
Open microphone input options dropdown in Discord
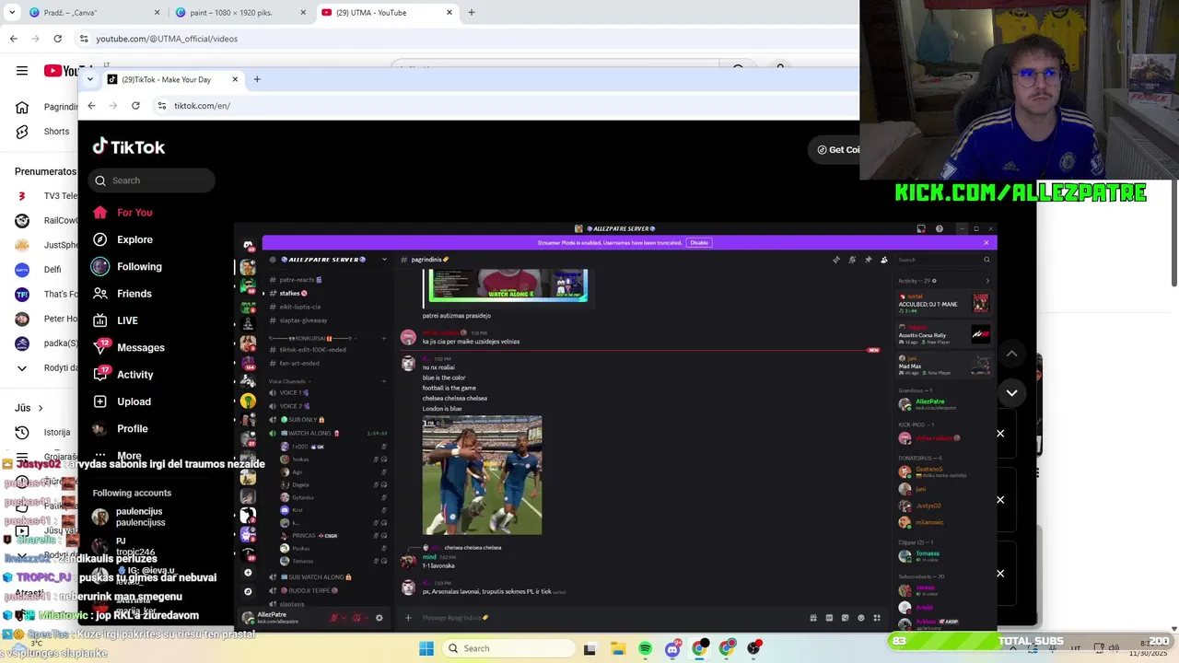(344, 618)
